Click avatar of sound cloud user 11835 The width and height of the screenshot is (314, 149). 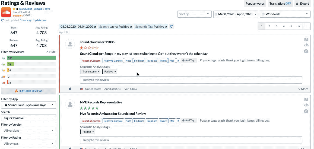[70, 44]
